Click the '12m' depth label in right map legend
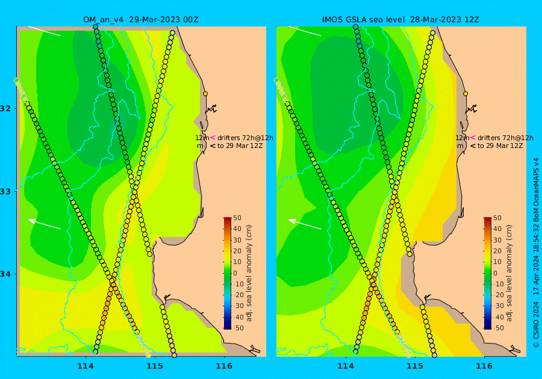Screen dimensions: 542x379 (x=462, y=138)
